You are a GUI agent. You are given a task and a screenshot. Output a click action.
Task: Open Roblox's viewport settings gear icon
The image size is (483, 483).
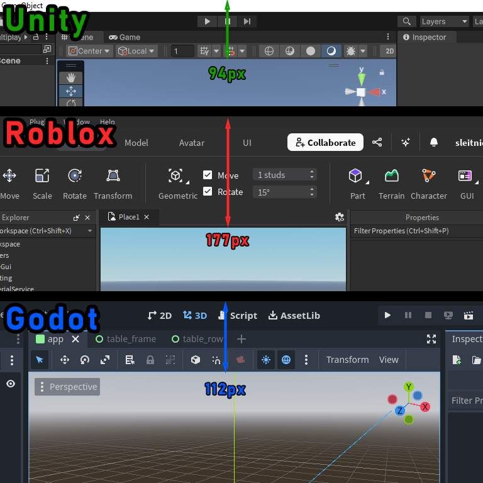click(x=340, y=217)
